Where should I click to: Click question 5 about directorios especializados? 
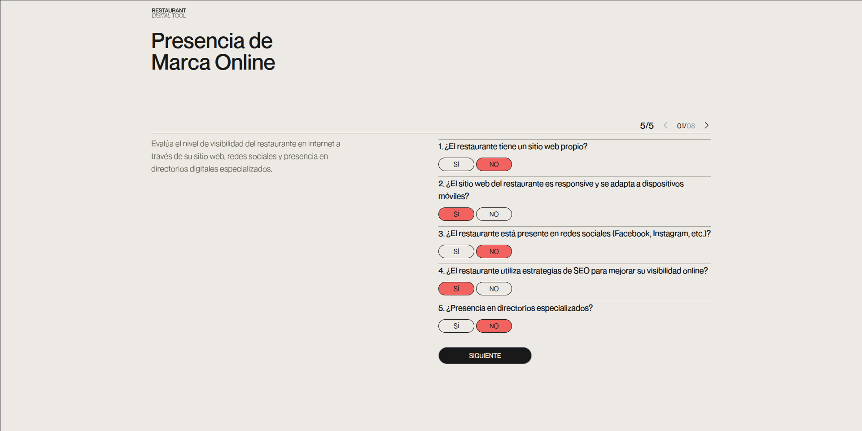pos(515,308)
